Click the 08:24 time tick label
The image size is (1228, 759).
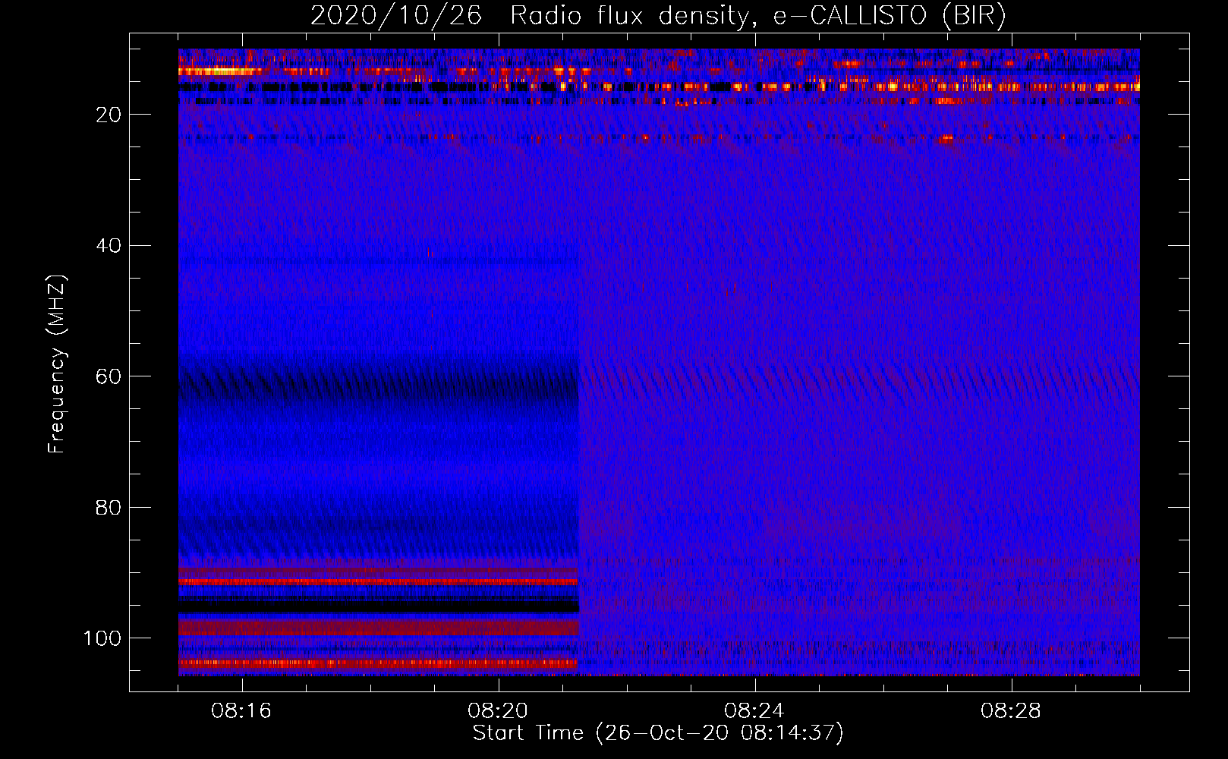pyautogui.click(x=754, y=711)
